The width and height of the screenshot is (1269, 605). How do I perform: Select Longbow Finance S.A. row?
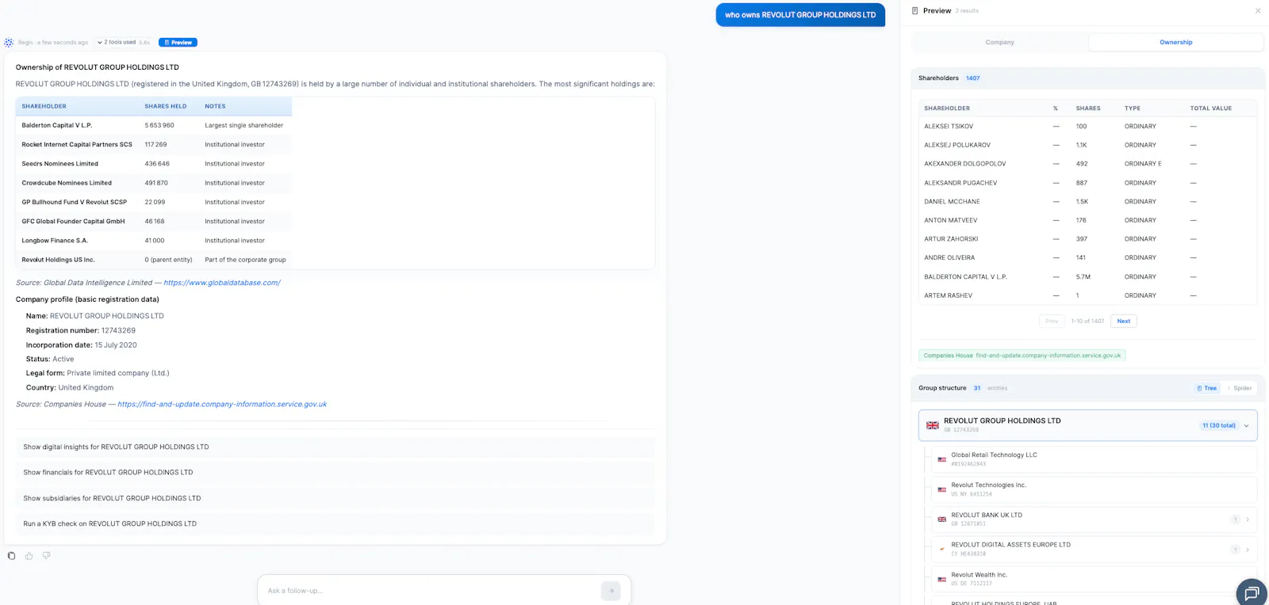(x=154, y=241)
